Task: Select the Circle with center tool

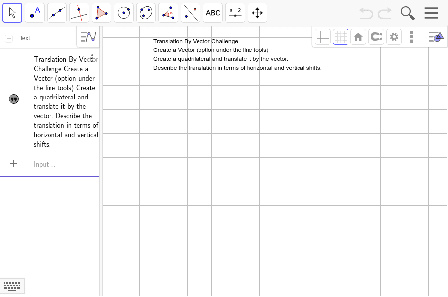Action: coord(124,13)
